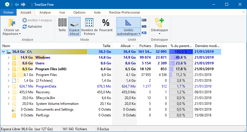The width and height of the screenshot is (247, 132).
Task: Click the Program Files (x86) folder icon
Action: click(14, 69)
